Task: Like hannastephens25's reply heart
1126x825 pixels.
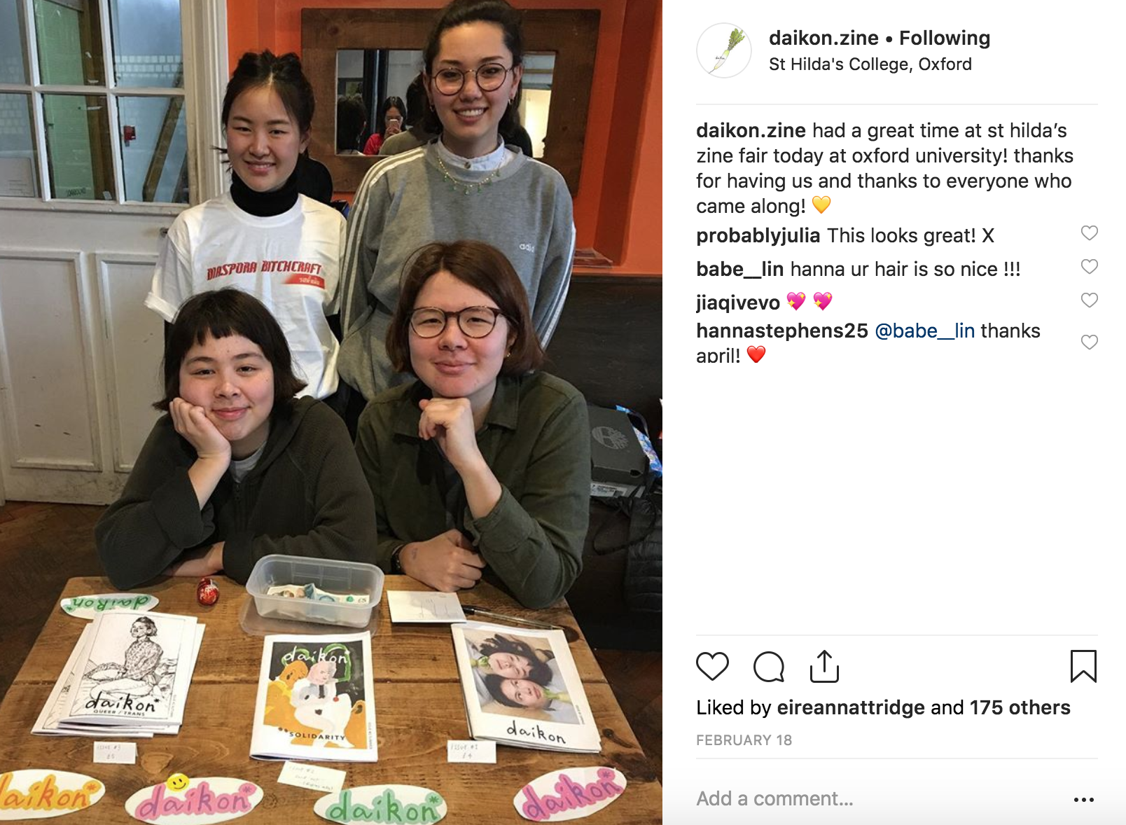Action: tap(1089, 342)
